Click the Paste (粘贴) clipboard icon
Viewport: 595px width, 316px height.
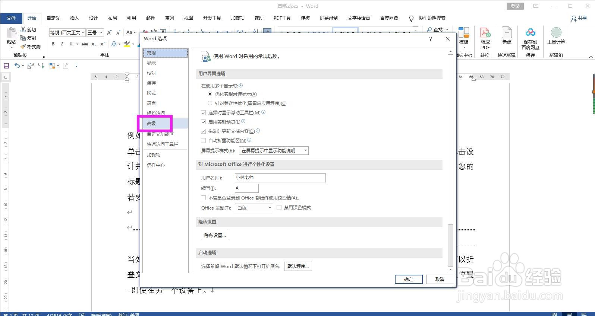[x=11, y=33]
